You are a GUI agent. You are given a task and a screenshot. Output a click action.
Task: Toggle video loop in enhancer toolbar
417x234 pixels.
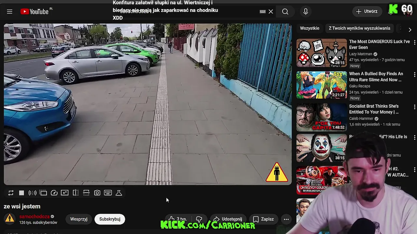11,193
